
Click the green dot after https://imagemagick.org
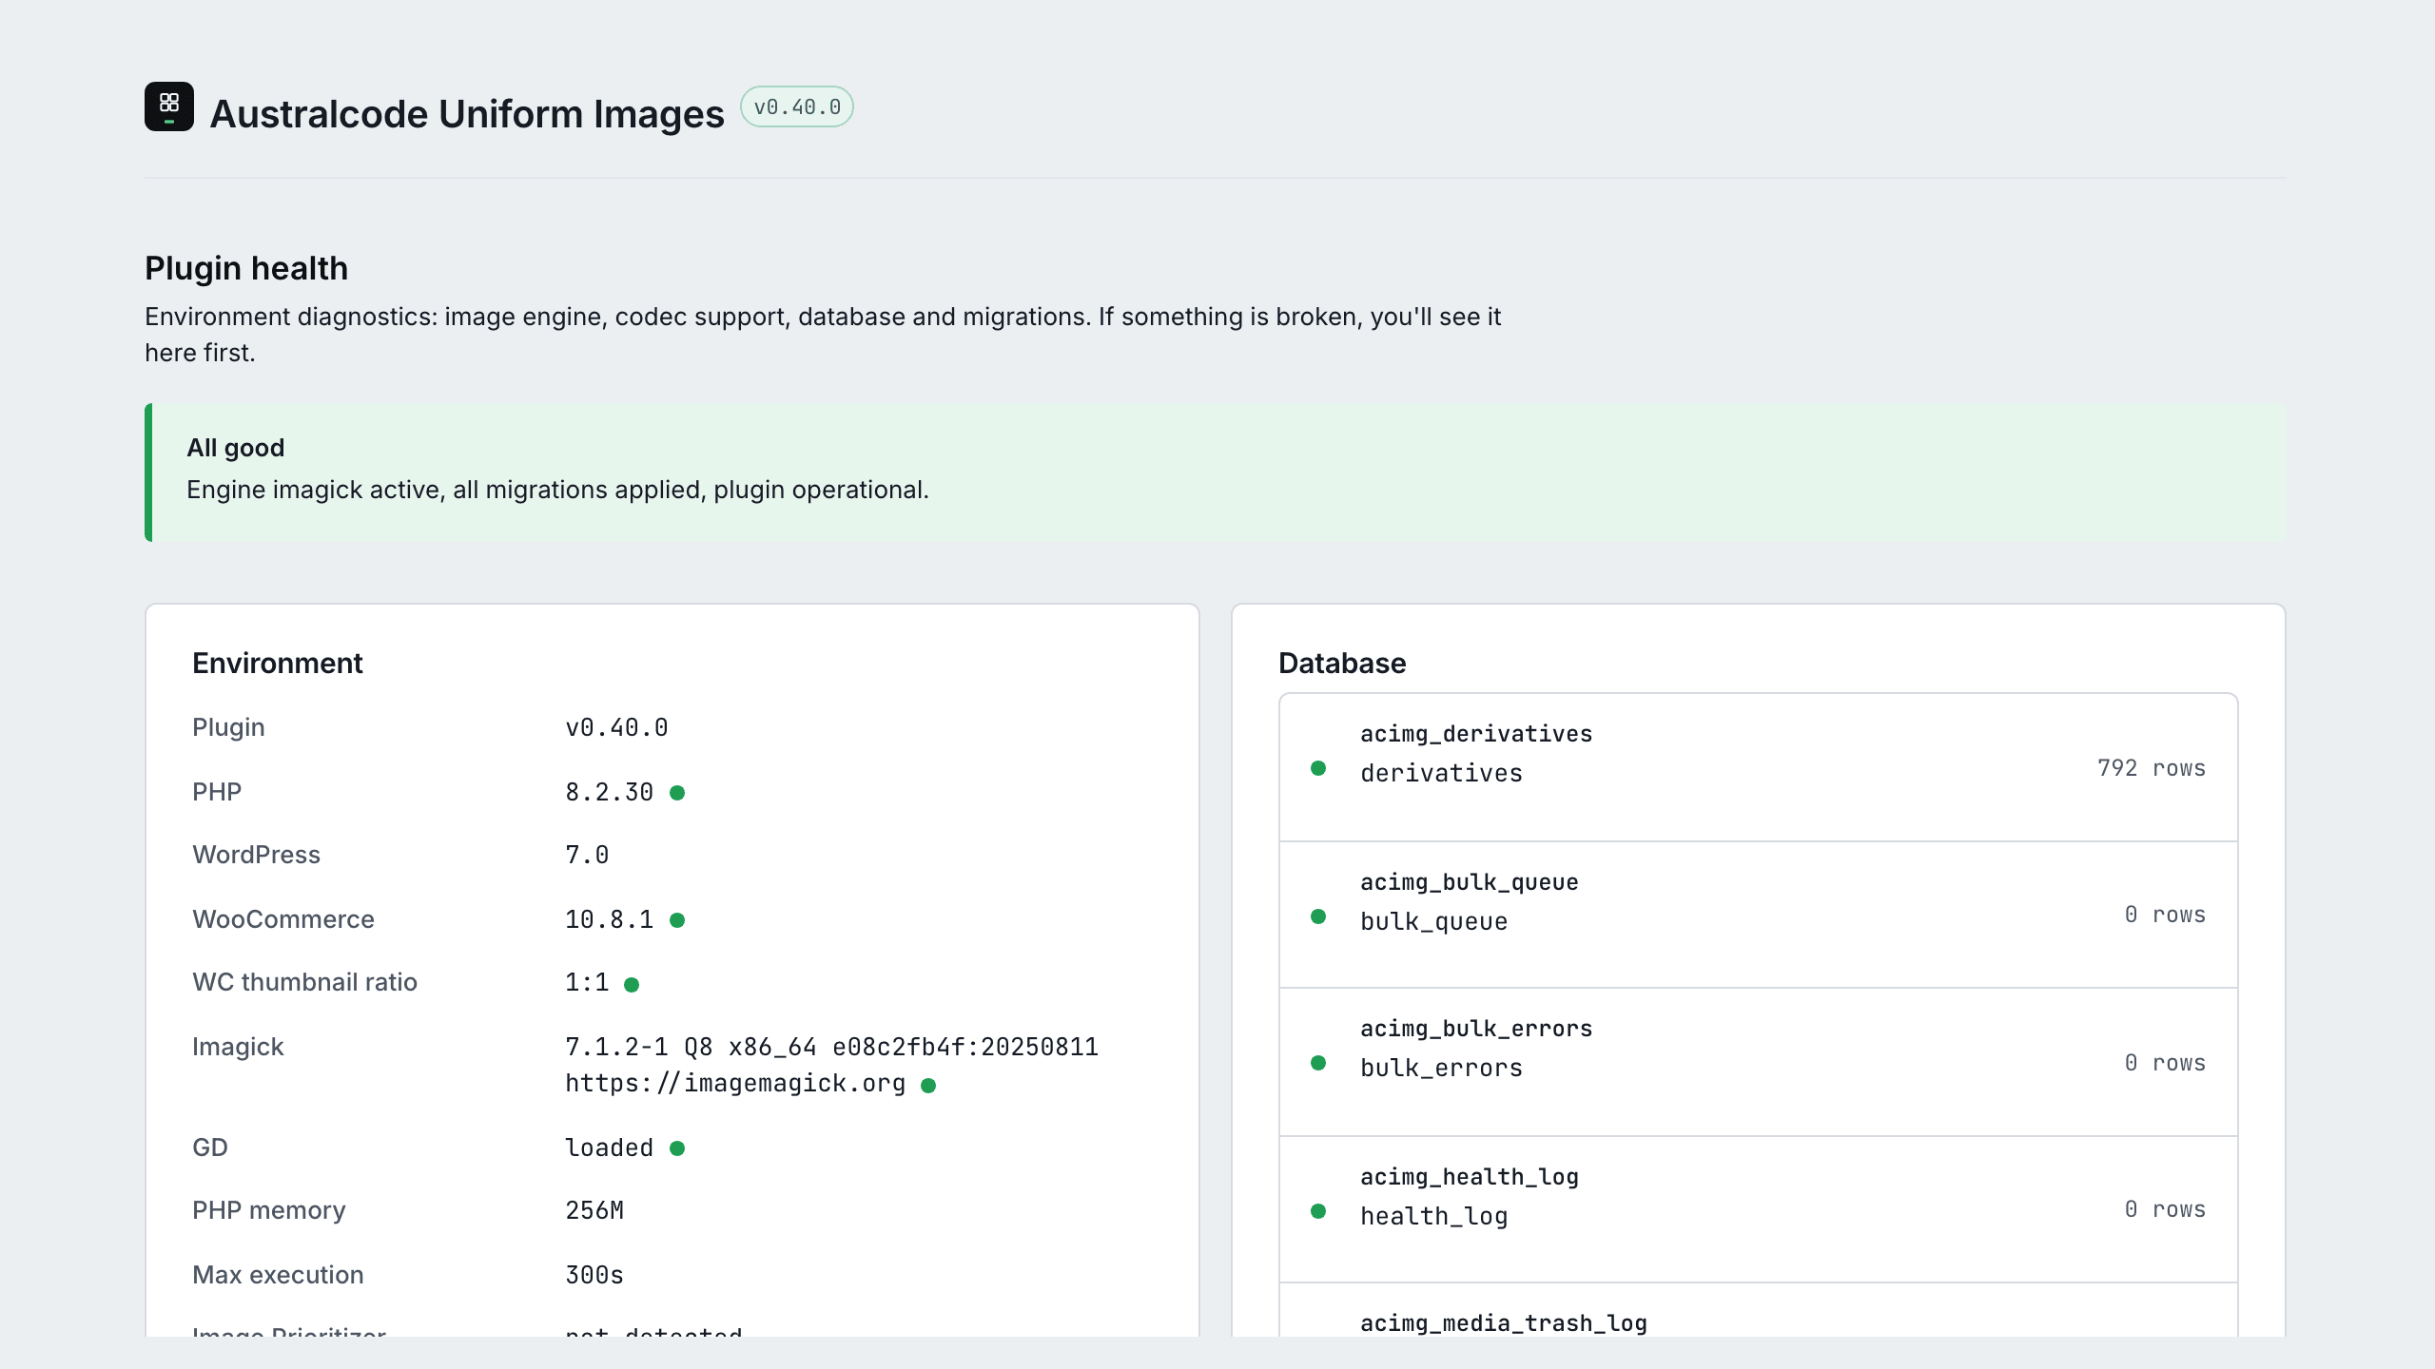click(928, 1085)
